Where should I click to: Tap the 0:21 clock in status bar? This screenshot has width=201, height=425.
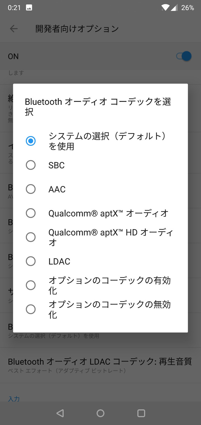click(14, 8)
